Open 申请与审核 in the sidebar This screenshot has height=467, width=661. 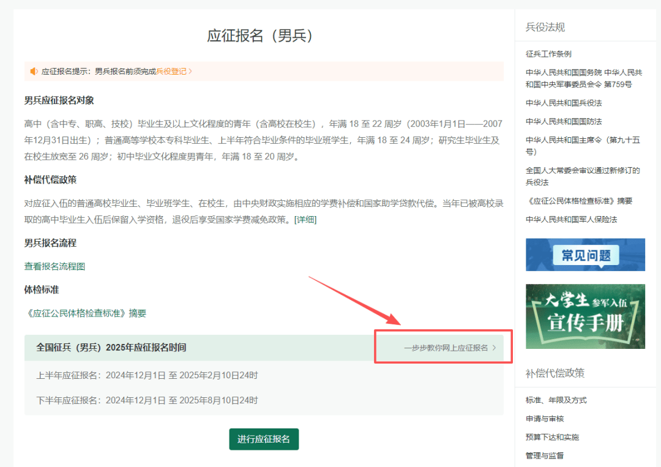click(547, 419)
